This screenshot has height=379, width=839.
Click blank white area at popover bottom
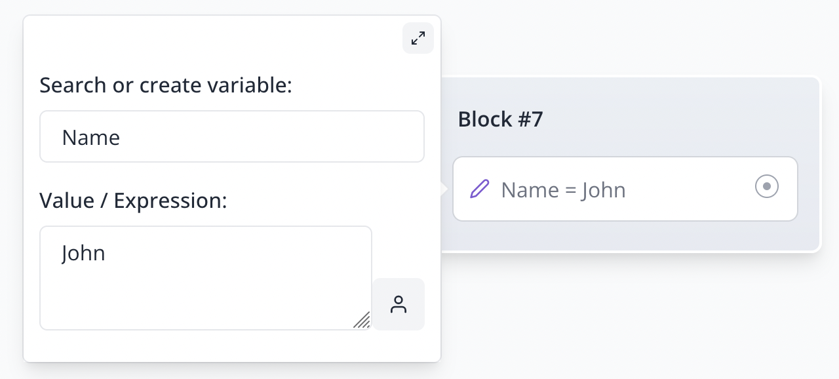229,346
